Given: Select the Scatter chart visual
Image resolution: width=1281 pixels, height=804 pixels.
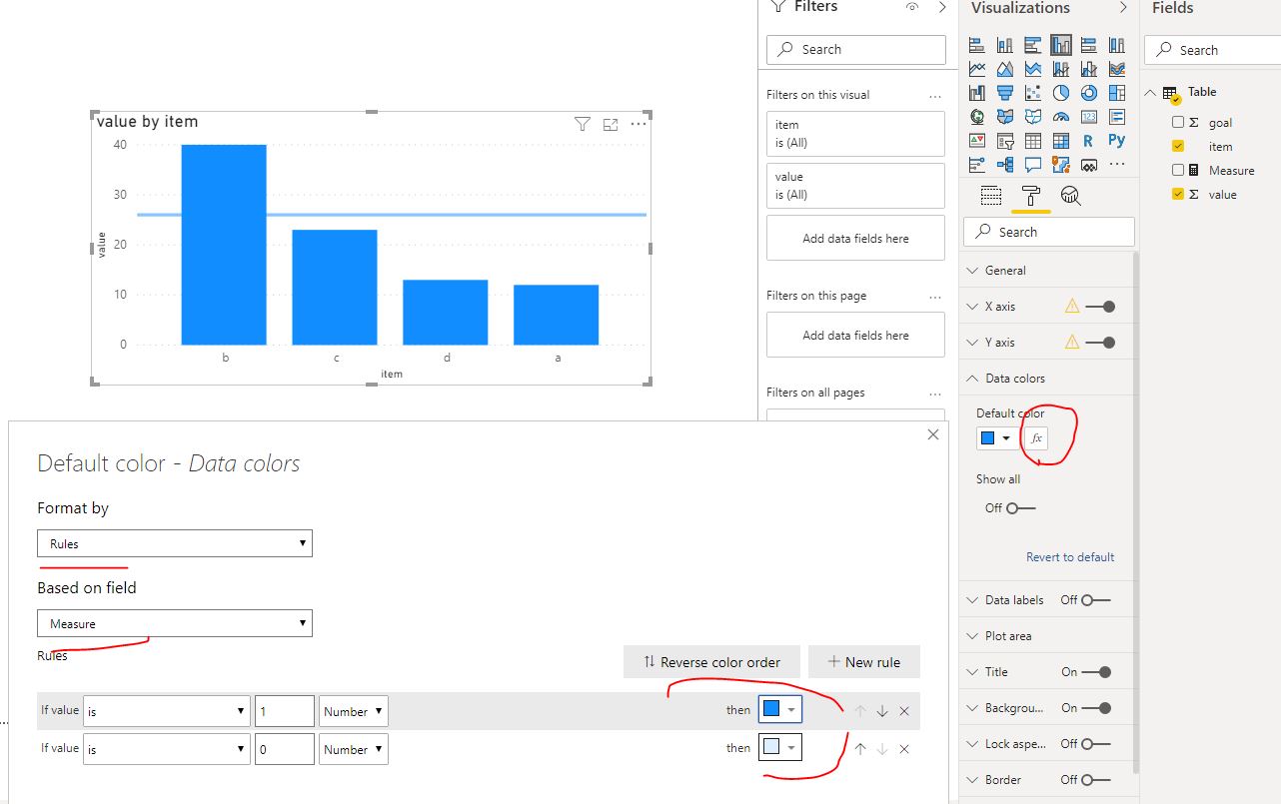Looking at the screenshot, I should pos(1033,93).
